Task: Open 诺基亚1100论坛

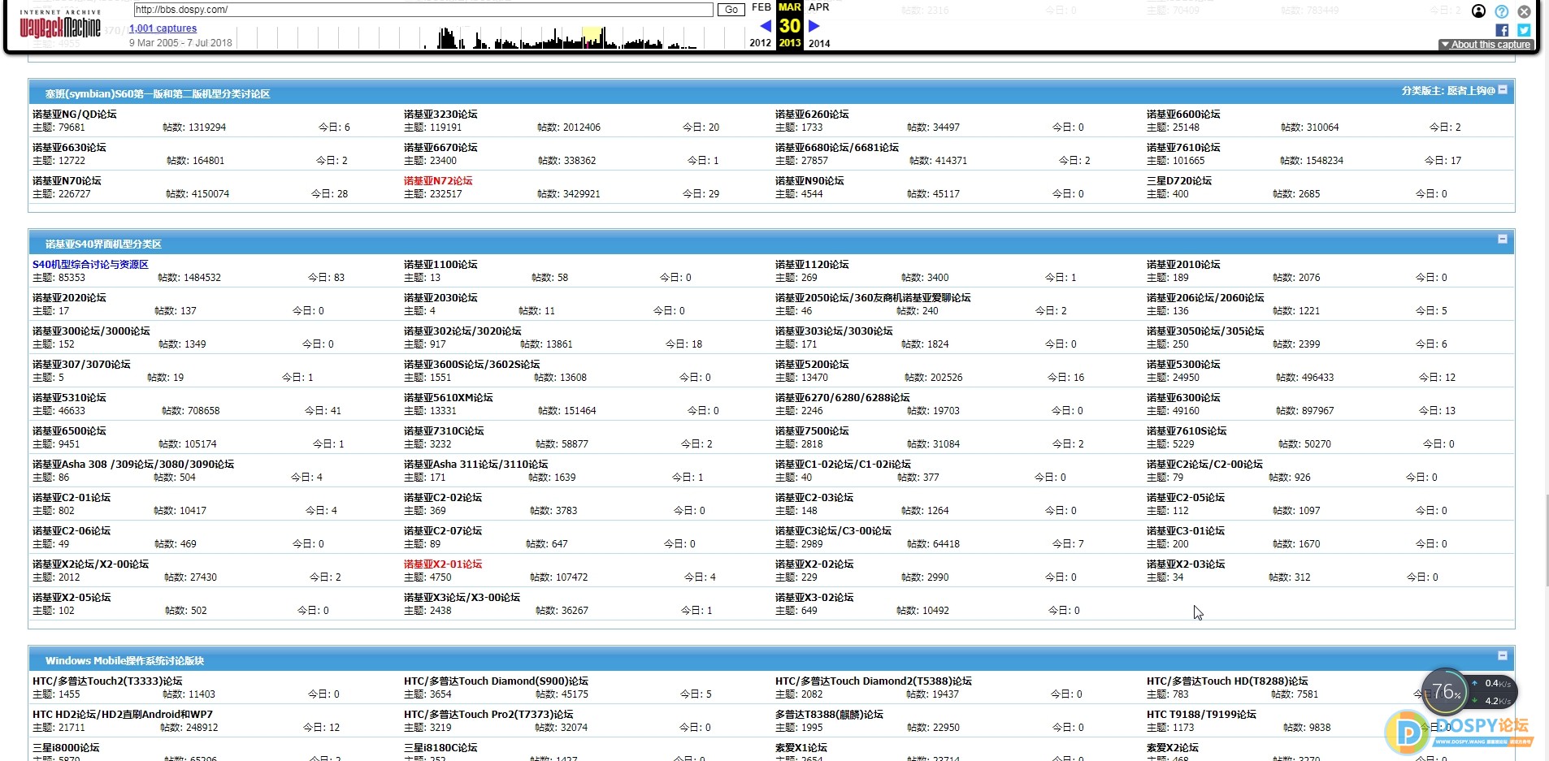Action: pyautogui.click(x=440, y=265)
